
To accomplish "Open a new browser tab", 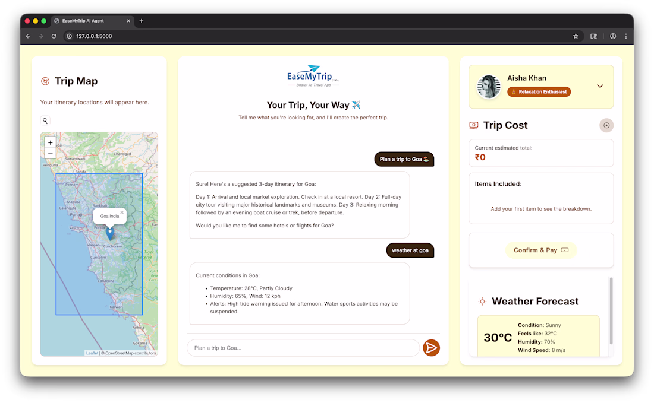I will point(142,21).
